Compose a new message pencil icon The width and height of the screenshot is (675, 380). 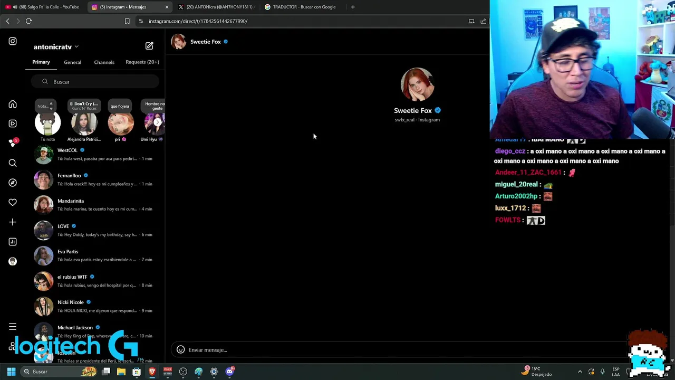[149, 46]
